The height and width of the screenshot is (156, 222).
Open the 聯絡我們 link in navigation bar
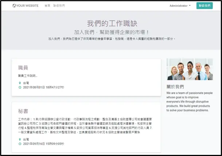point(59,6)
